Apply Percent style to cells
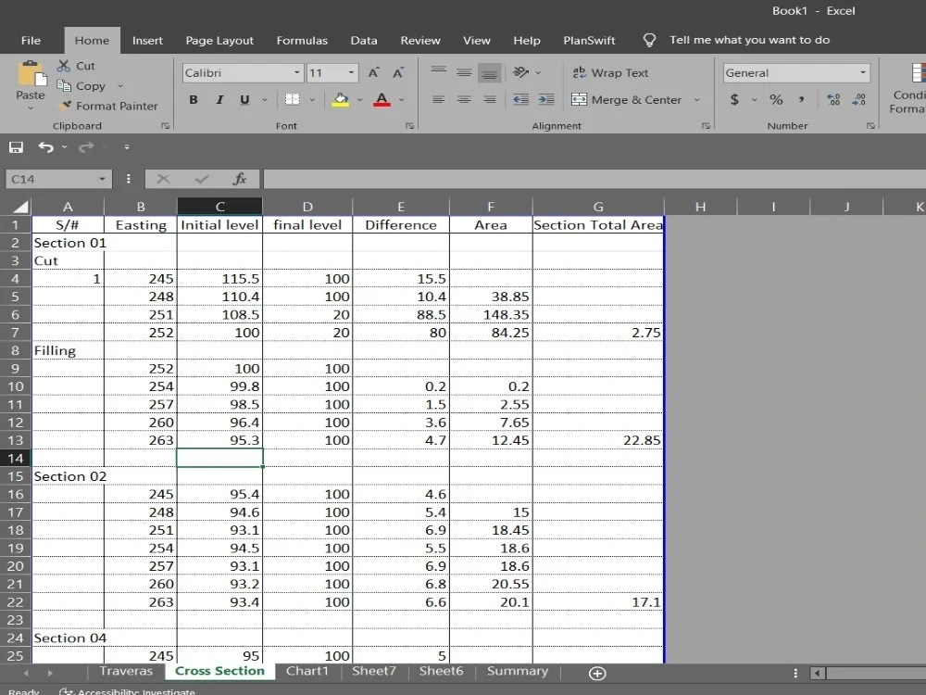 tap(776, 99)
